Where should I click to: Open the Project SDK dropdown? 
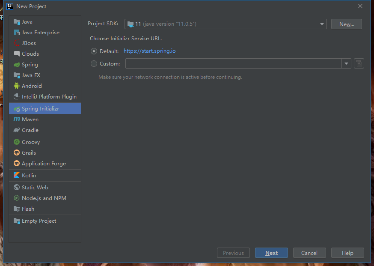226,24
